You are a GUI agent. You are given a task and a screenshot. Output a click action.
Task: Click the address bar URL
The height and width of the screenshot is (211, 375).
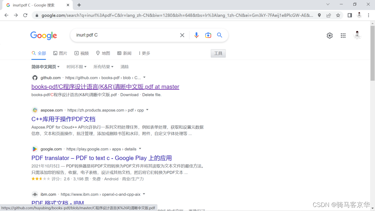click(x=177, y=15)
